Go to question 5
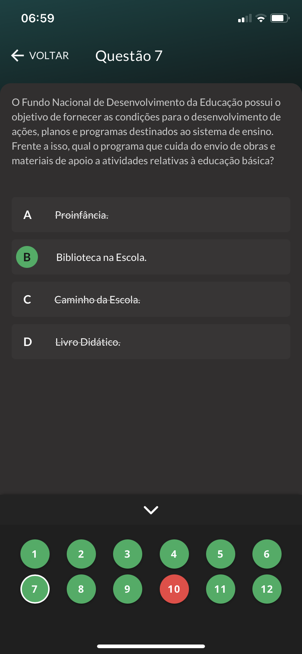This screenshot has height=654, width=302. (x=220, y=554)
